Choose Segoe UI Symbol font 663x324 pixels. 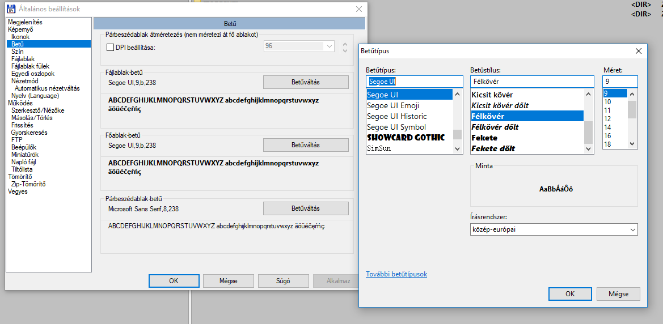(396, 127)
